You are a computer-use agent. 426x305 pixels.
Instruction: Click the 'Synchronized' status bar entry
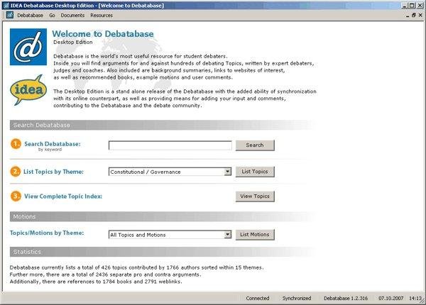click(x=297, y=298)
